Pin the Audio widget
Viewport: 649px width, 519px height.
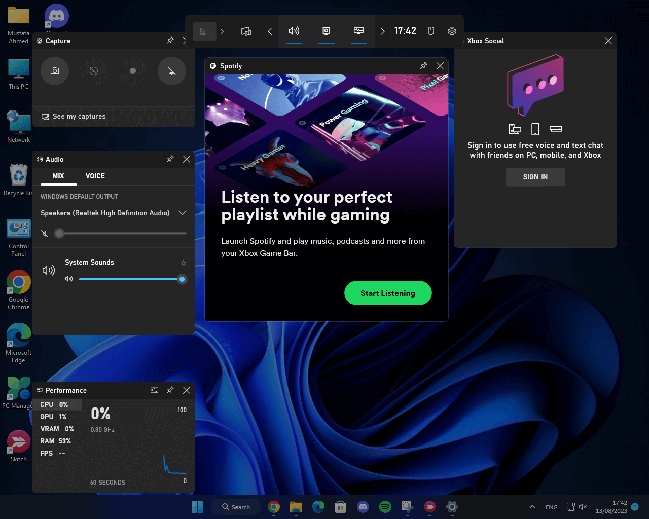(170, 159)
